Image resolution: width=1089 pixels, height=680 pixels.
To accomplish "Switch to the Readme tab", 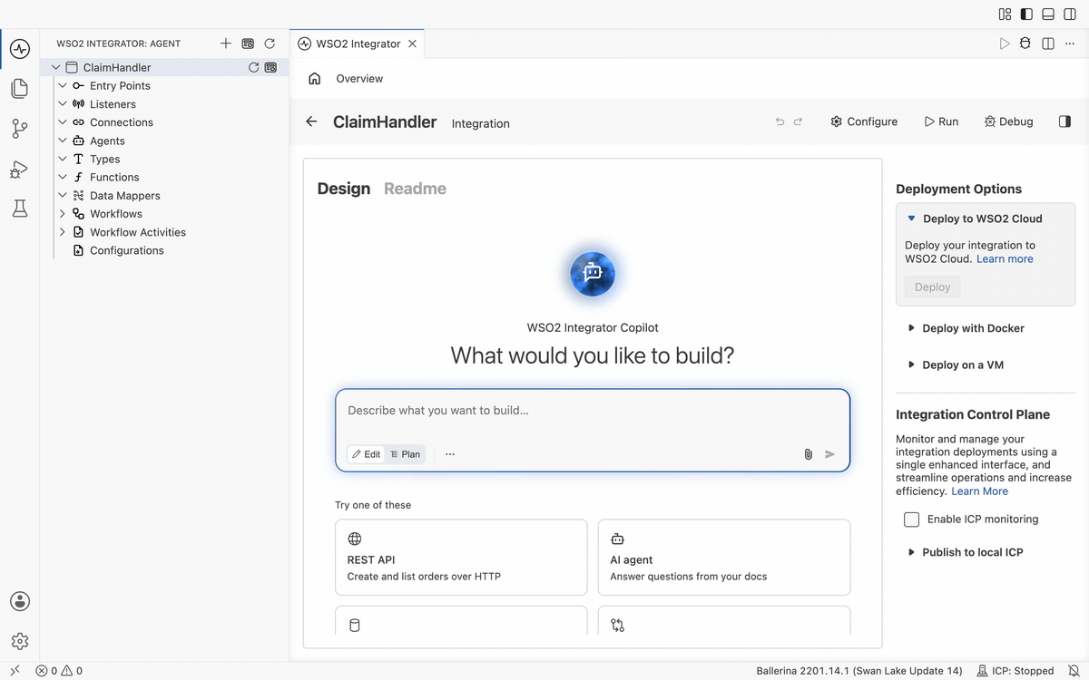I will (415, 189).
